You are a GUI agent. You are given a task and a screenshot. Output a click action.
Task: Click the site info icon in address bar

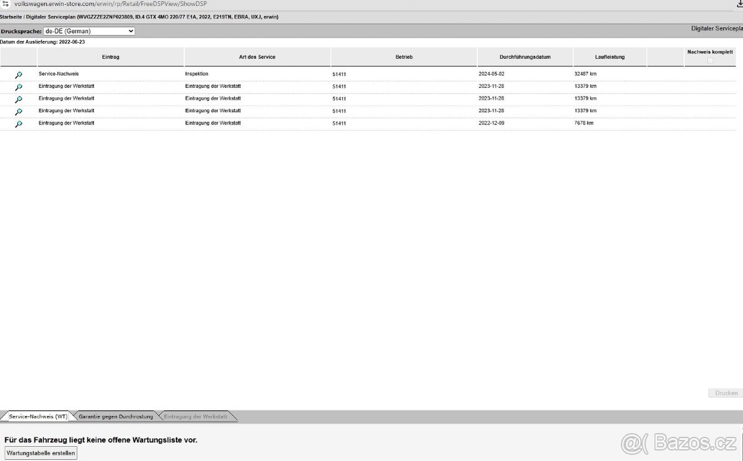click(6, 4)
